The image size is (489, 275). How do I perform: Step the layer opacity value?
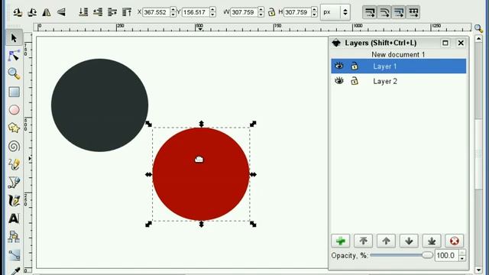[462, 255]
